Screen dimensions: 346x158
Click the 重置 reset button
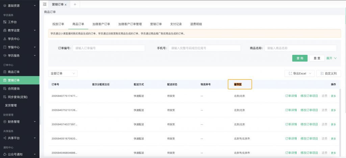coord(317,58)
